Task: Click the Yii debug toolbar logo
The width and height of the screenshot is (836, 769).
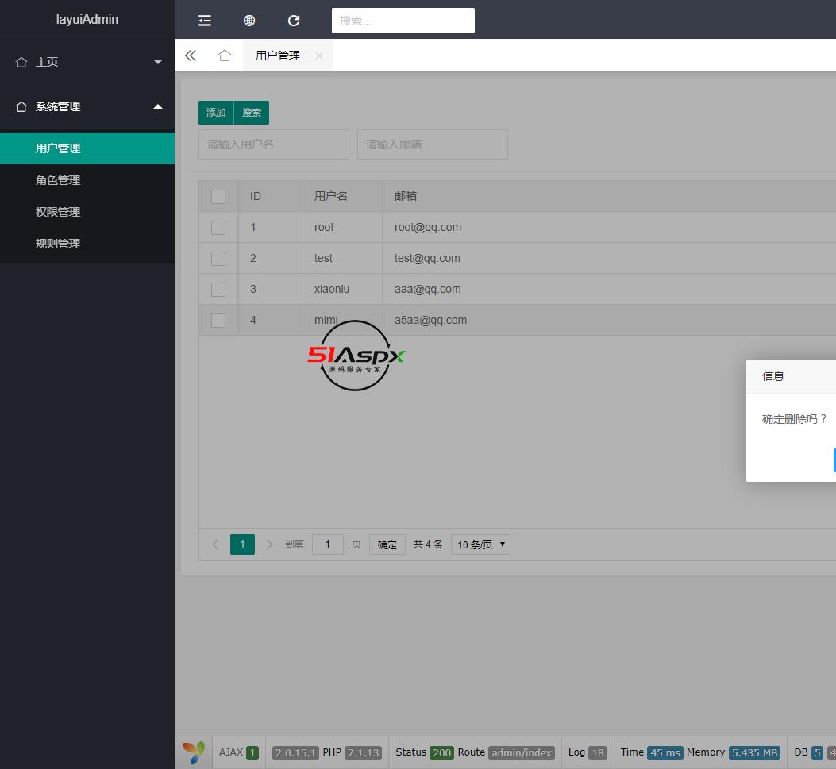Action: [x=194, y=752]
